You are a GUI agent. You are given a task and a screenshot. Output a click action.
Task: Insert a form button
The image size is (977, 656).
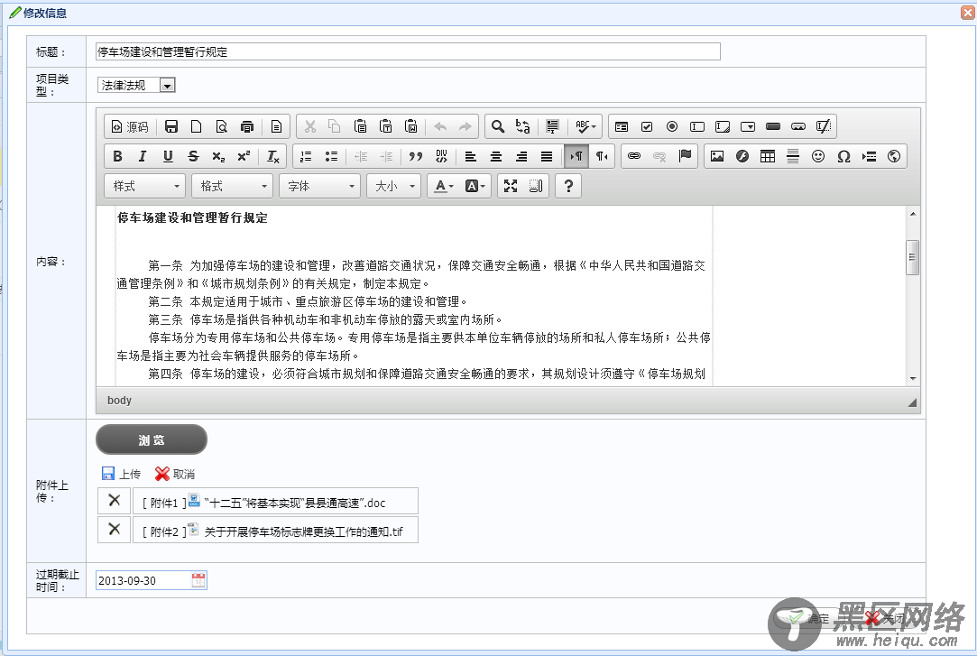(773, 126)
